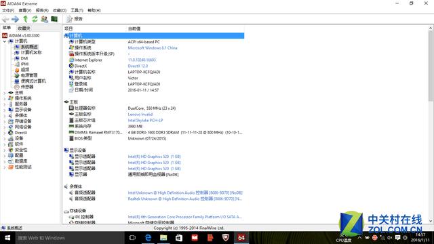Expand the 多媒体 tree node

click(5, 116)
